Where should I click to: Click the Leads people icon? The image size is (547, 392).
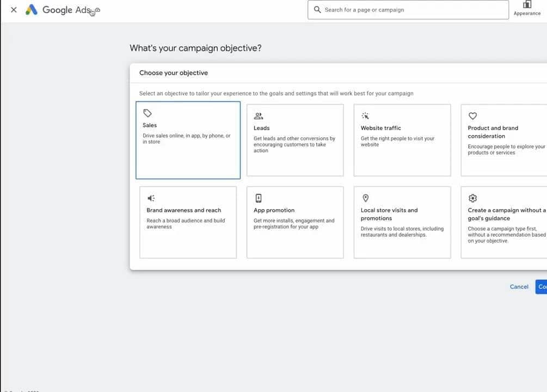click(x=259, y=116)
